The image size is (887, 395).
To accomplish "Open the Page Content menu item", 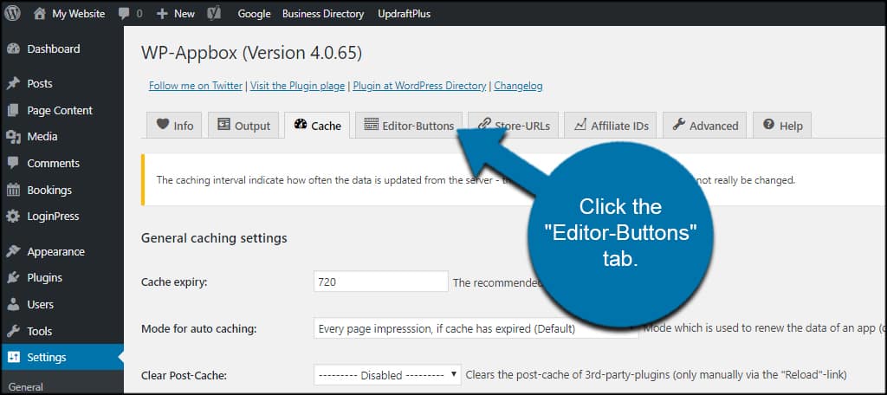I will coord(62,110).
